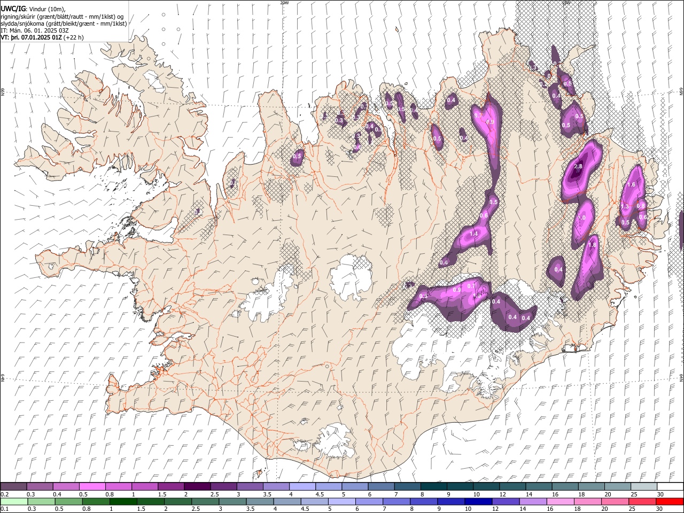Click the lower legend swatch between 1 and 1.5
This screenshot has width=684, height=513.
(x=123, y=502)
